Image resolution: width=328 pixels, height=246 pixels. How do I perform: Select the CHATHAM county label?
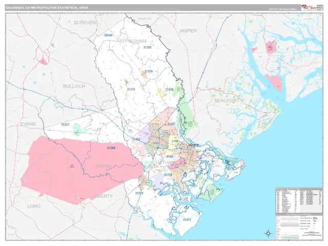(x=164, y=163)
